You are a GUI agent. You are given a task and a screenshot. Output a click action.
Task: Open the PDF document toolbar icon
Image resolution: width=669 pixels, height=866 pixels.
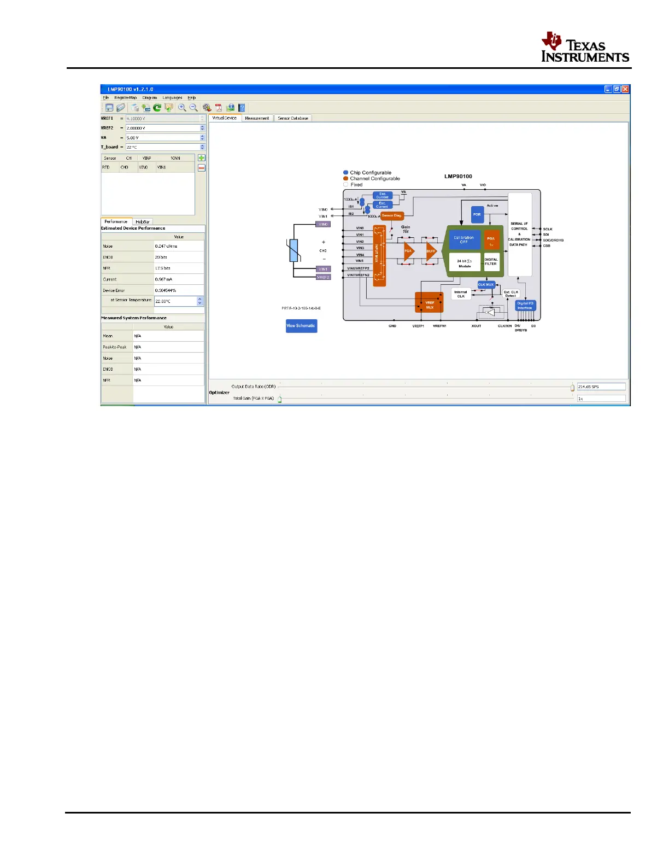pyautogui.click(x=219, y=108)
